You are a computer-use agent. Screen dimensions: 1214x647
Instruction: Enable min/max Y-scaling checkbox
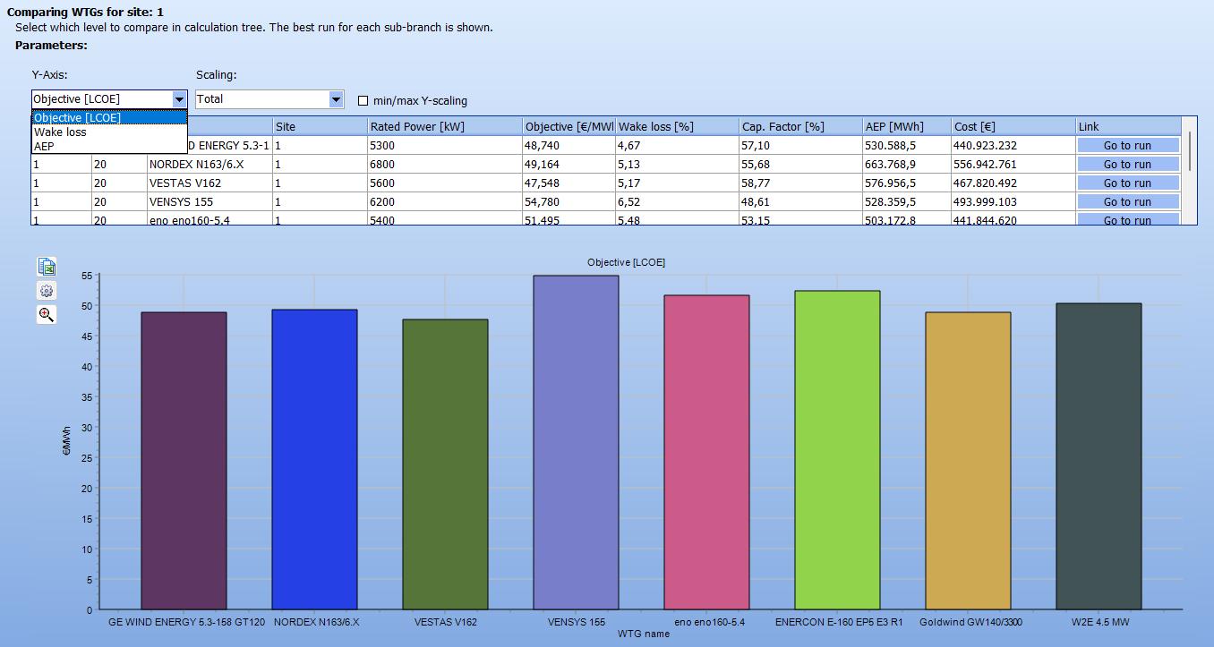pyautogui.click(x=363, y=100)
